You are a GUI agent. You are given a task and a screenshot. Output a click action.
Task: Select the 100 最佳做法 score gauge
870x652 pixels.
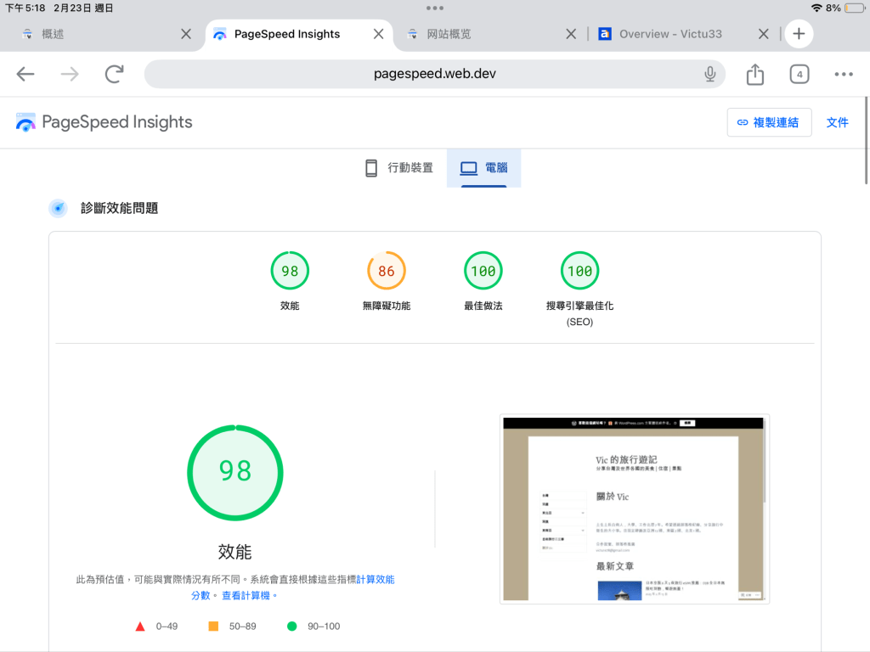click(x=483, y=272)
